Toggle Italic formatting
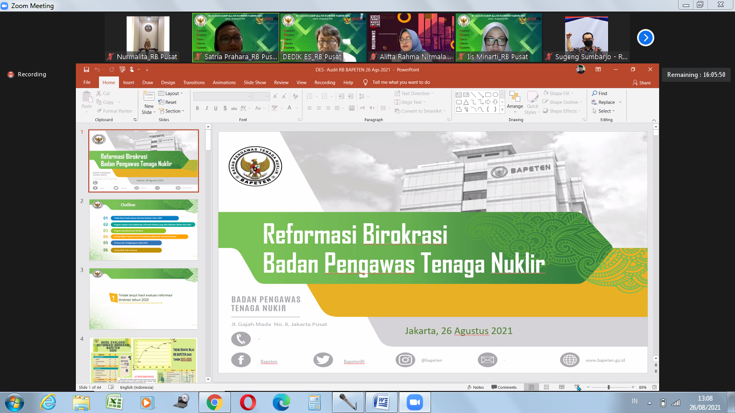735x413 pixels. click(x=207, y=108)
